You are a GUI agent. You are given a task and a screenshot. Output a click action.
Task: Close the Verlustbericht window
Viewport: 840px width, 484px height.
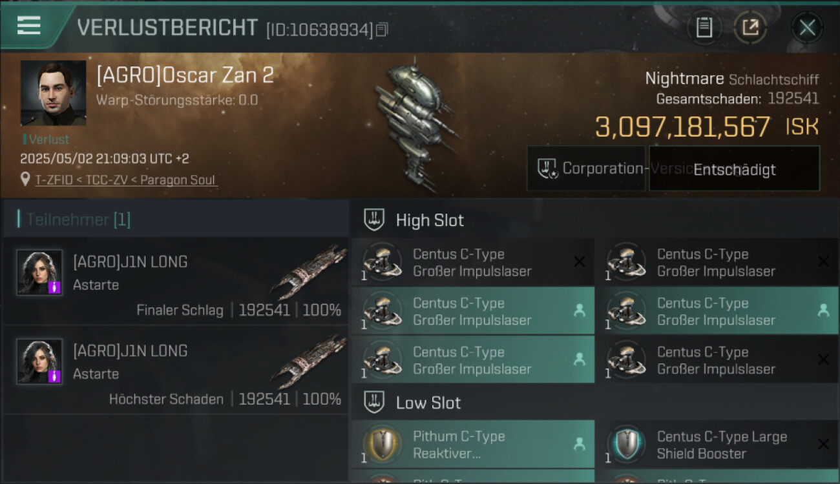(807, 28)
